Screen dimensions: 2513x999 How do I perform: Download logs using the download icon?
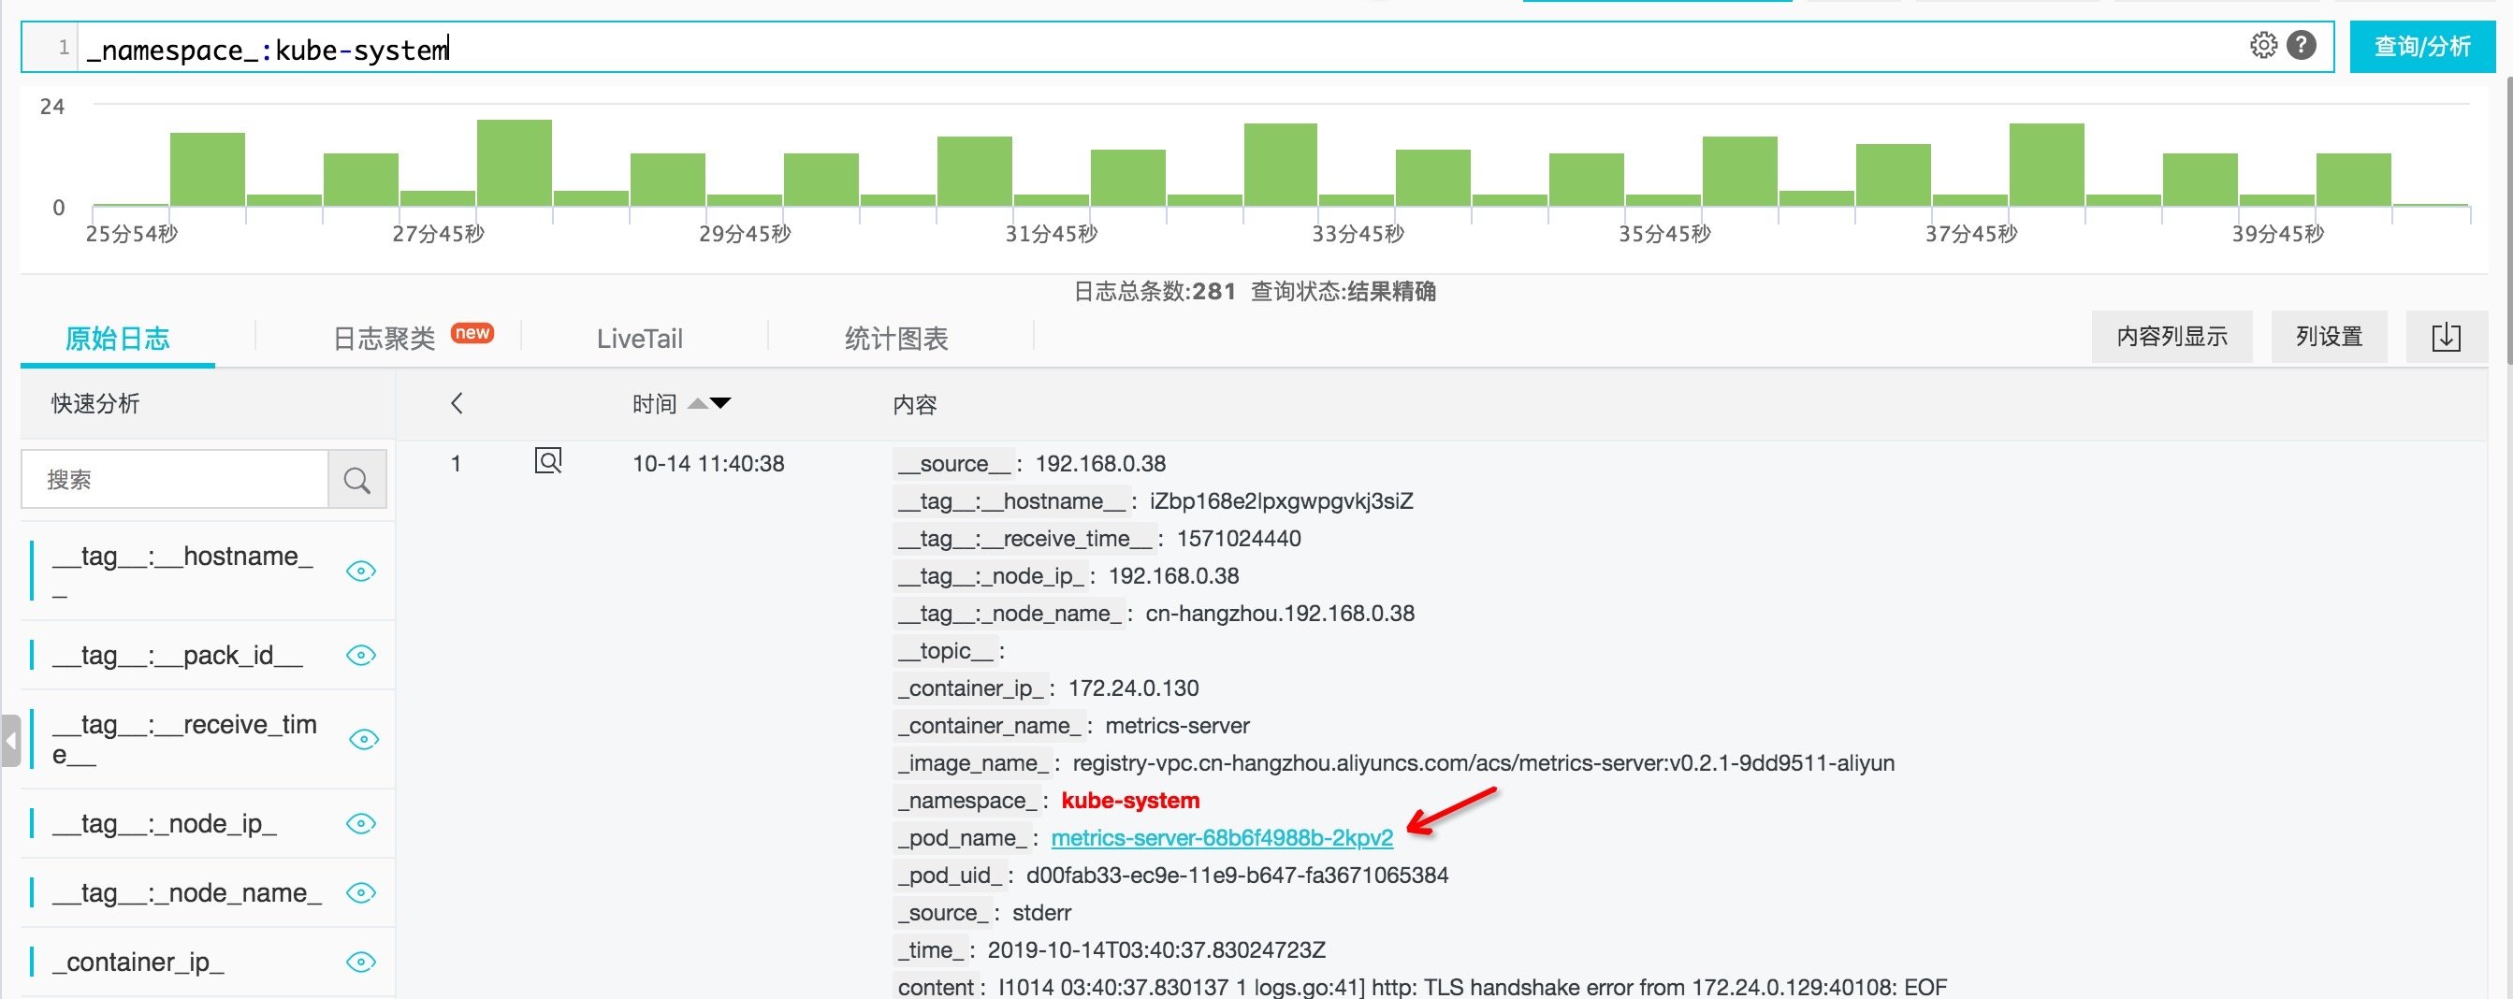[x=2446, y=338]
